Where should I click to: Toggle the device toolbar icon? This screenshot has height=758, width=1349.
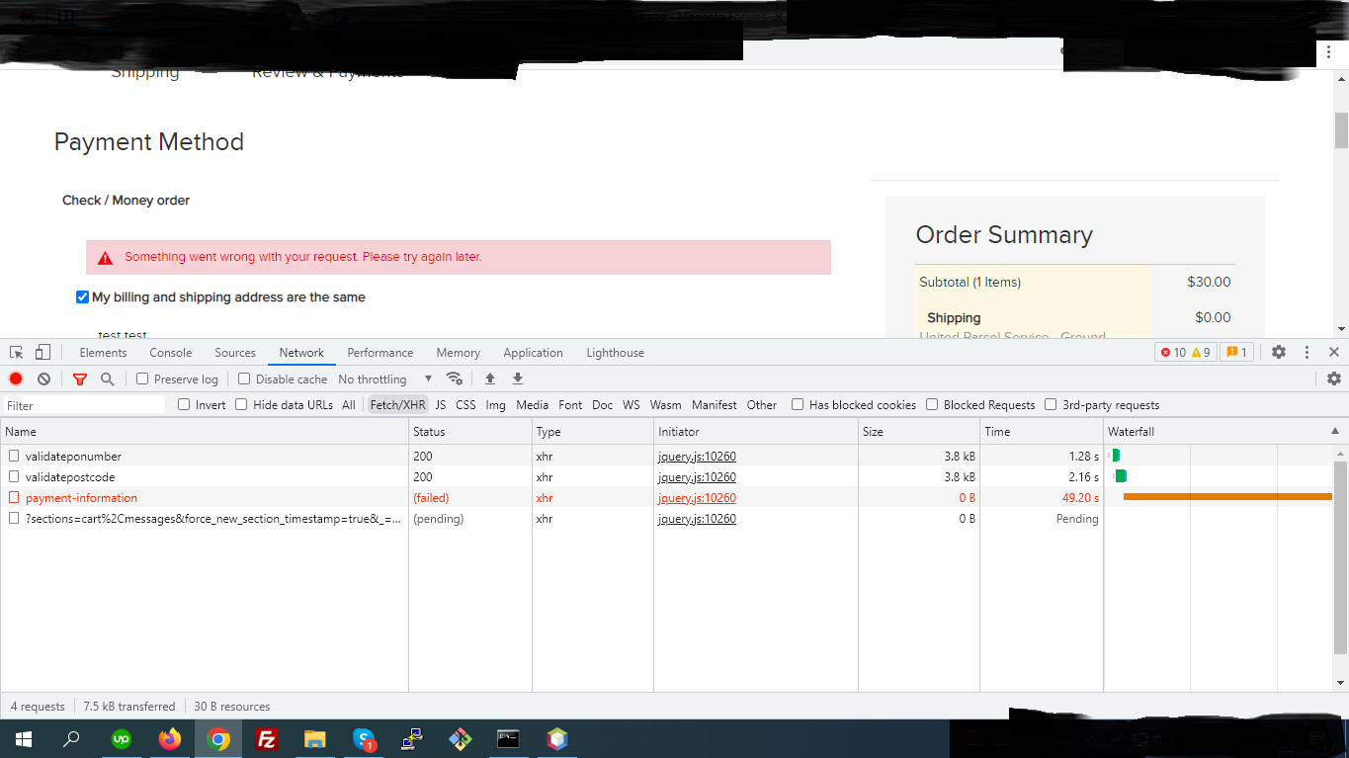[42, 353]
